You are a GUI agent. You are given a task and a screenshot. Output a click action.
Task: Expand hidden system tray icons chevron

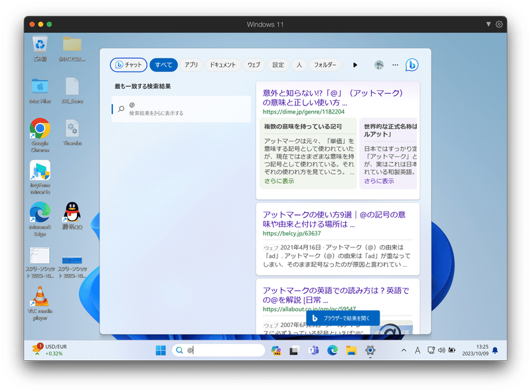click(x=404, y=350)
